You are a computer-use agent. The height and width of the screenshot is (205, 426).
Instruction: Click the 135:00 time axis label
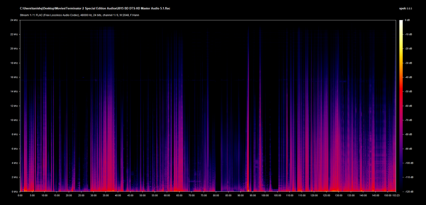[351, 196]
